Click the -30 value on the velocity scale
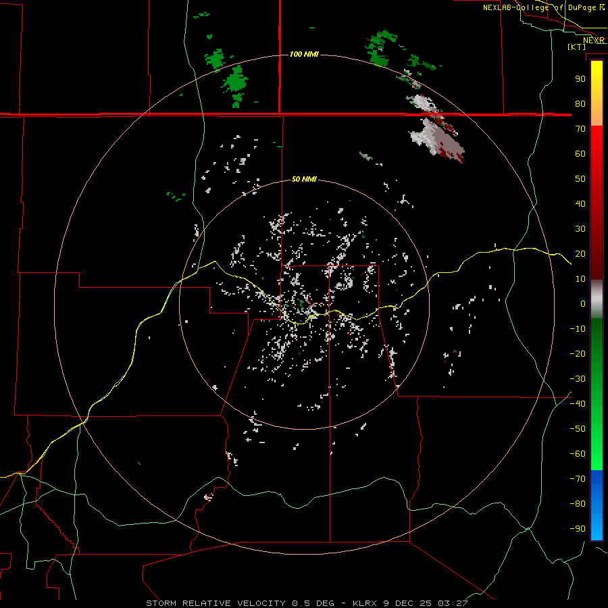 [x=578, y=379]
